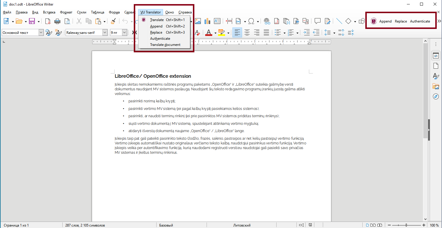Insert a basic diamond shape
This screenshot has height=228, width=442.
[x=348, y=21]
